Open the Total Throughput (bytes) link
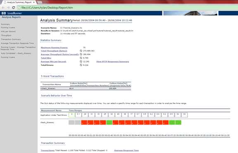 tap(54, 51)
